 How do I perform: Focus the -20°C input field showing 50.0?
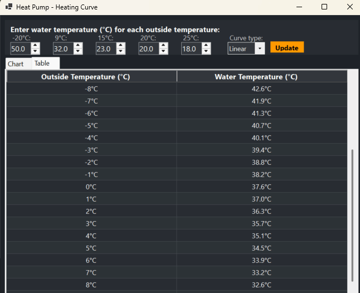tap(21, 48)
